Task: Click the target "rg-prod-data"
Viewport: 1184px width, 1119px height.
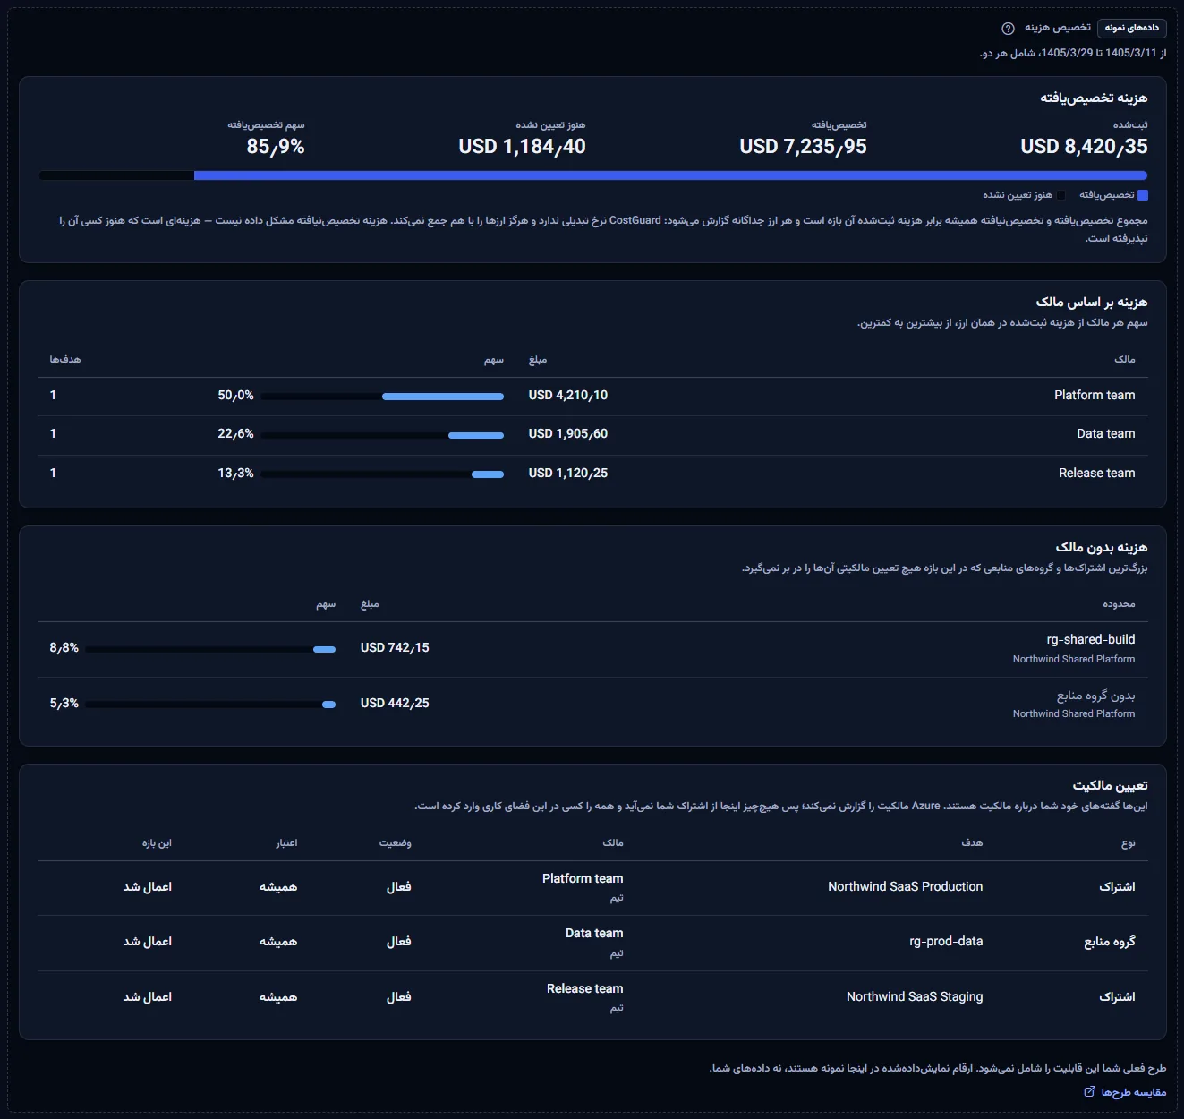Action: 946,941
